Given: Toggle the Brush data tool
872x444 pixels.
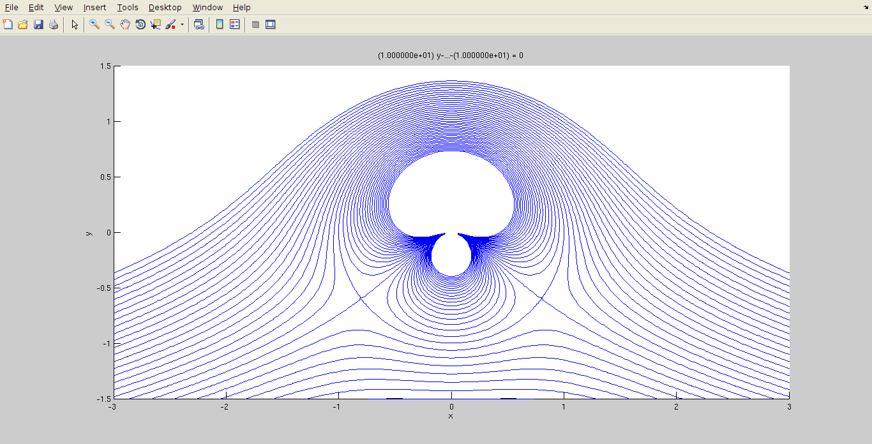Looking at the screenshot, I should 170,25.
